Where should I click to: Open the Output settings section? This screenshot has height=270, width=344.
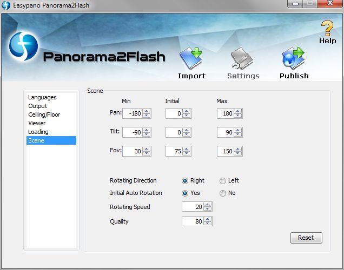37,106
